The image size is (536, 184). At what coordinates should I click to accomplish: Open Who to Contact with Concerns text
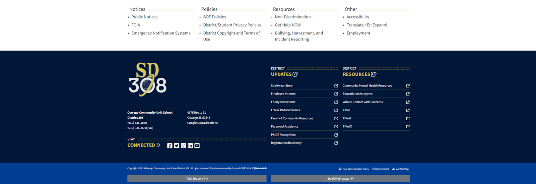pos(362,102)
